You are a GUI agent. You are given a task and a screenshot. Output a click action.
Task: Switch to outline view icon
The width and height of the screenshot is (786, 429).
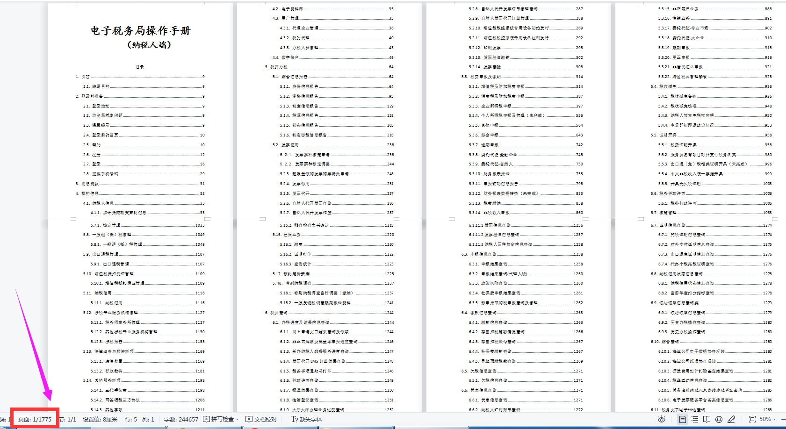(695, 419)
